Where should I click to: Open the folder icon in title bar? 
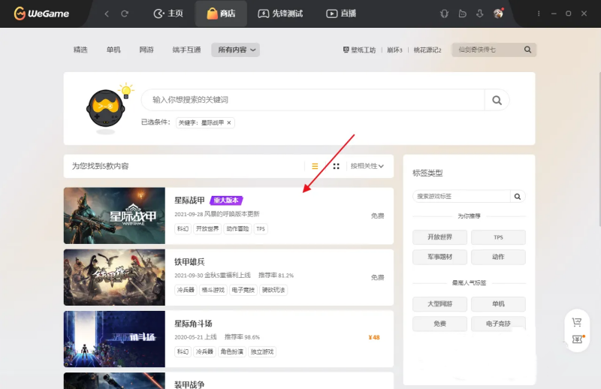click(462, 14)
